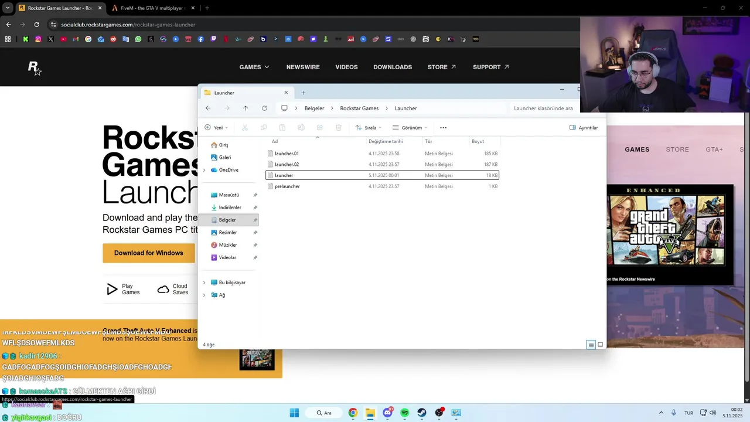Open the Gmail bookmark icon
Viewport: 750px width, 422px height.
point(76,39)
